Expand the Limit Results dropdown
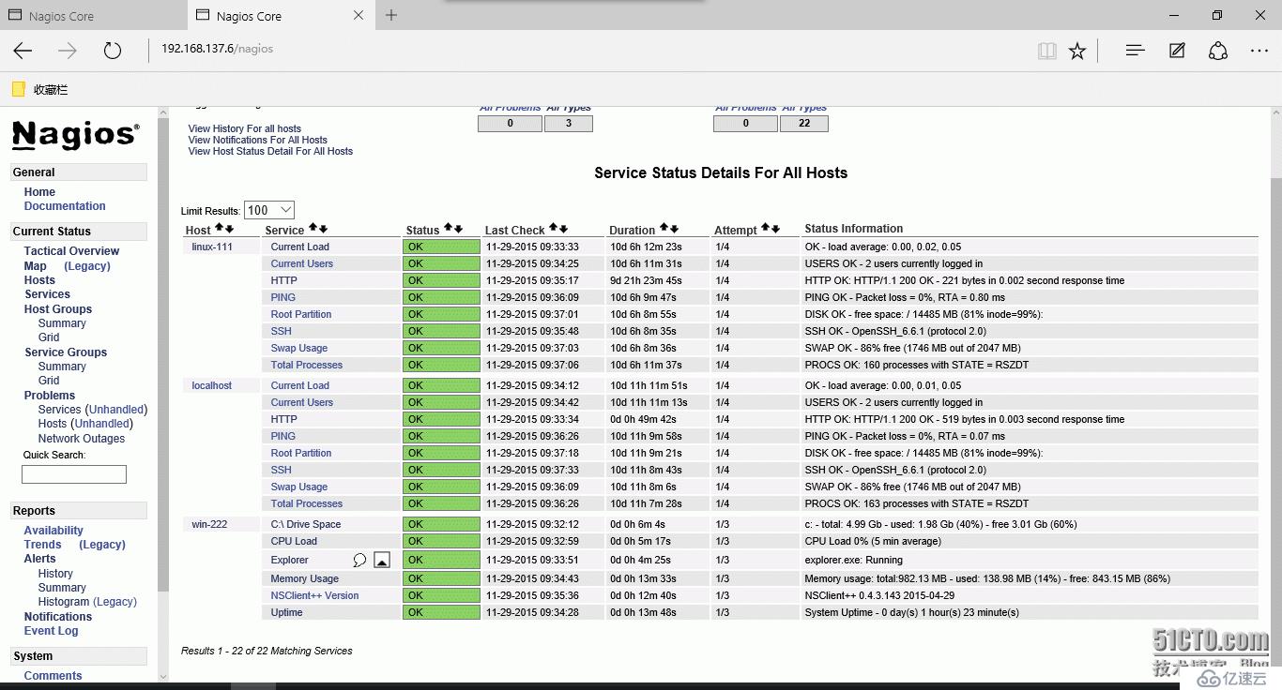Viewport: 1282px width, 690px height. click(269, 210)
